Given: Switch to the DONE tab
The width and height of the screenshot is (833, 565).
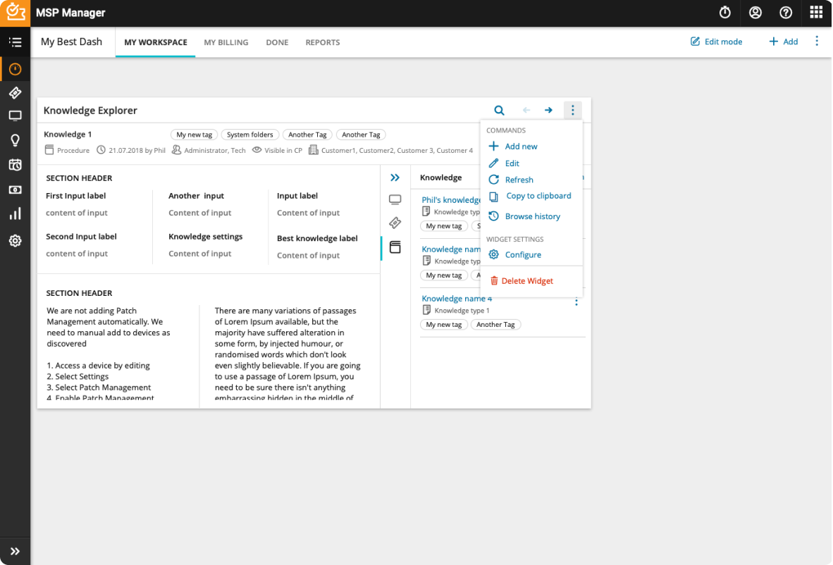Looking at the screenshot, I should tap(277, 42).
